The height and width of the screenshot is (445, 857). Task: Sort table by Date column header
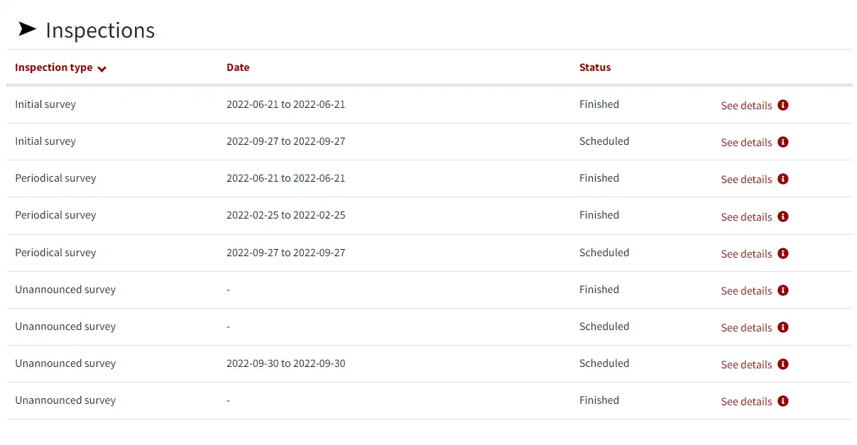[238, 67]
